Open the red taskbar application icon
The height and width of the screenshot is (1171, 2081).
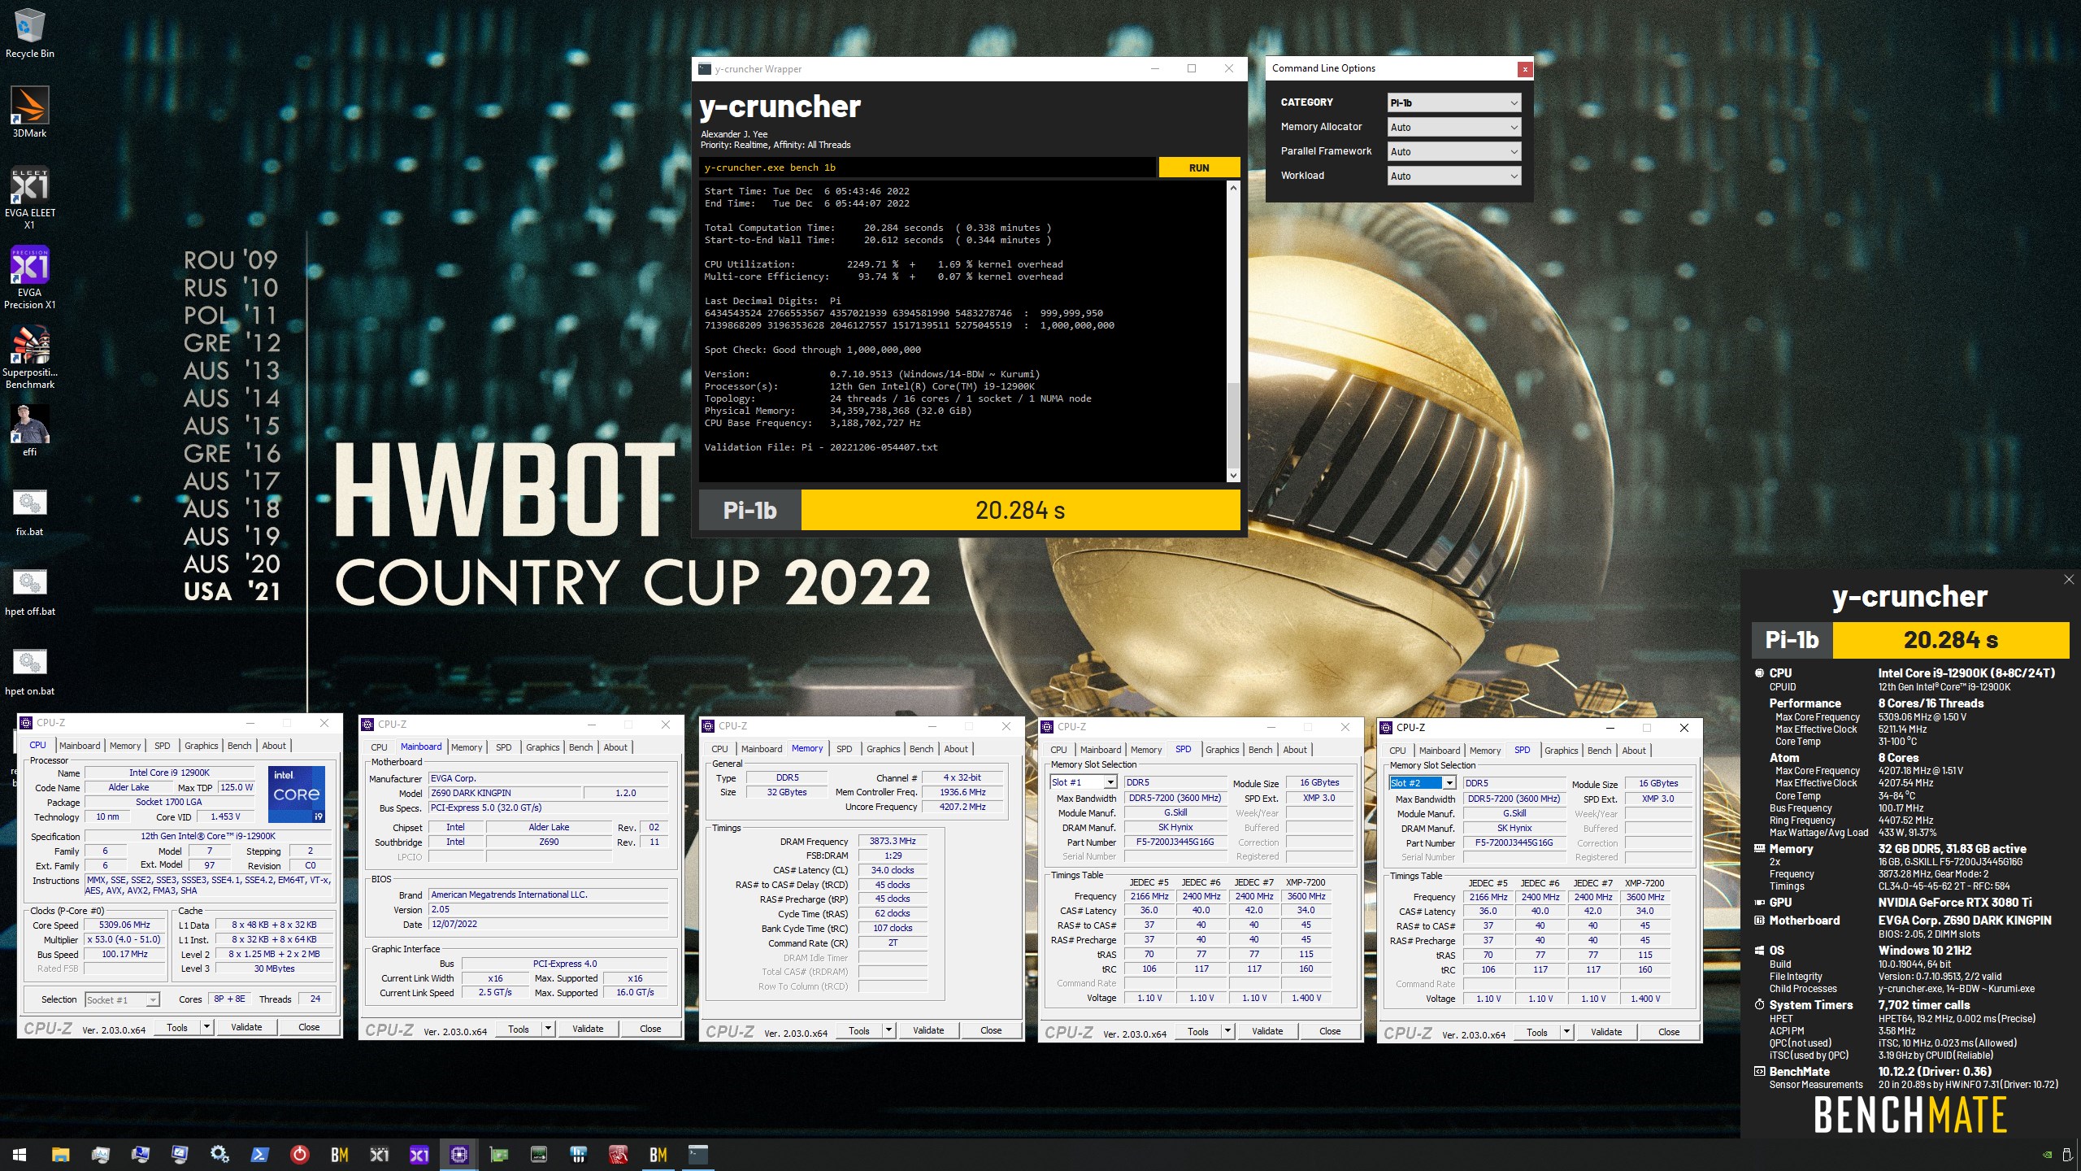click(619, 1155)
